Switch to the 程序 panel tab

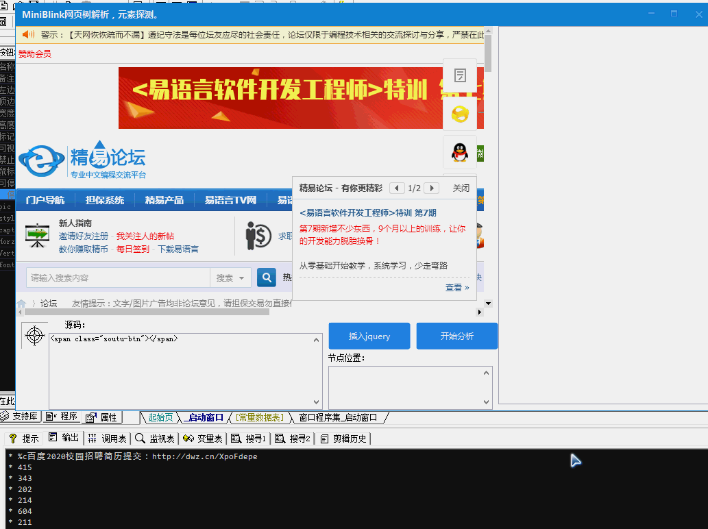tap(62, 417)
